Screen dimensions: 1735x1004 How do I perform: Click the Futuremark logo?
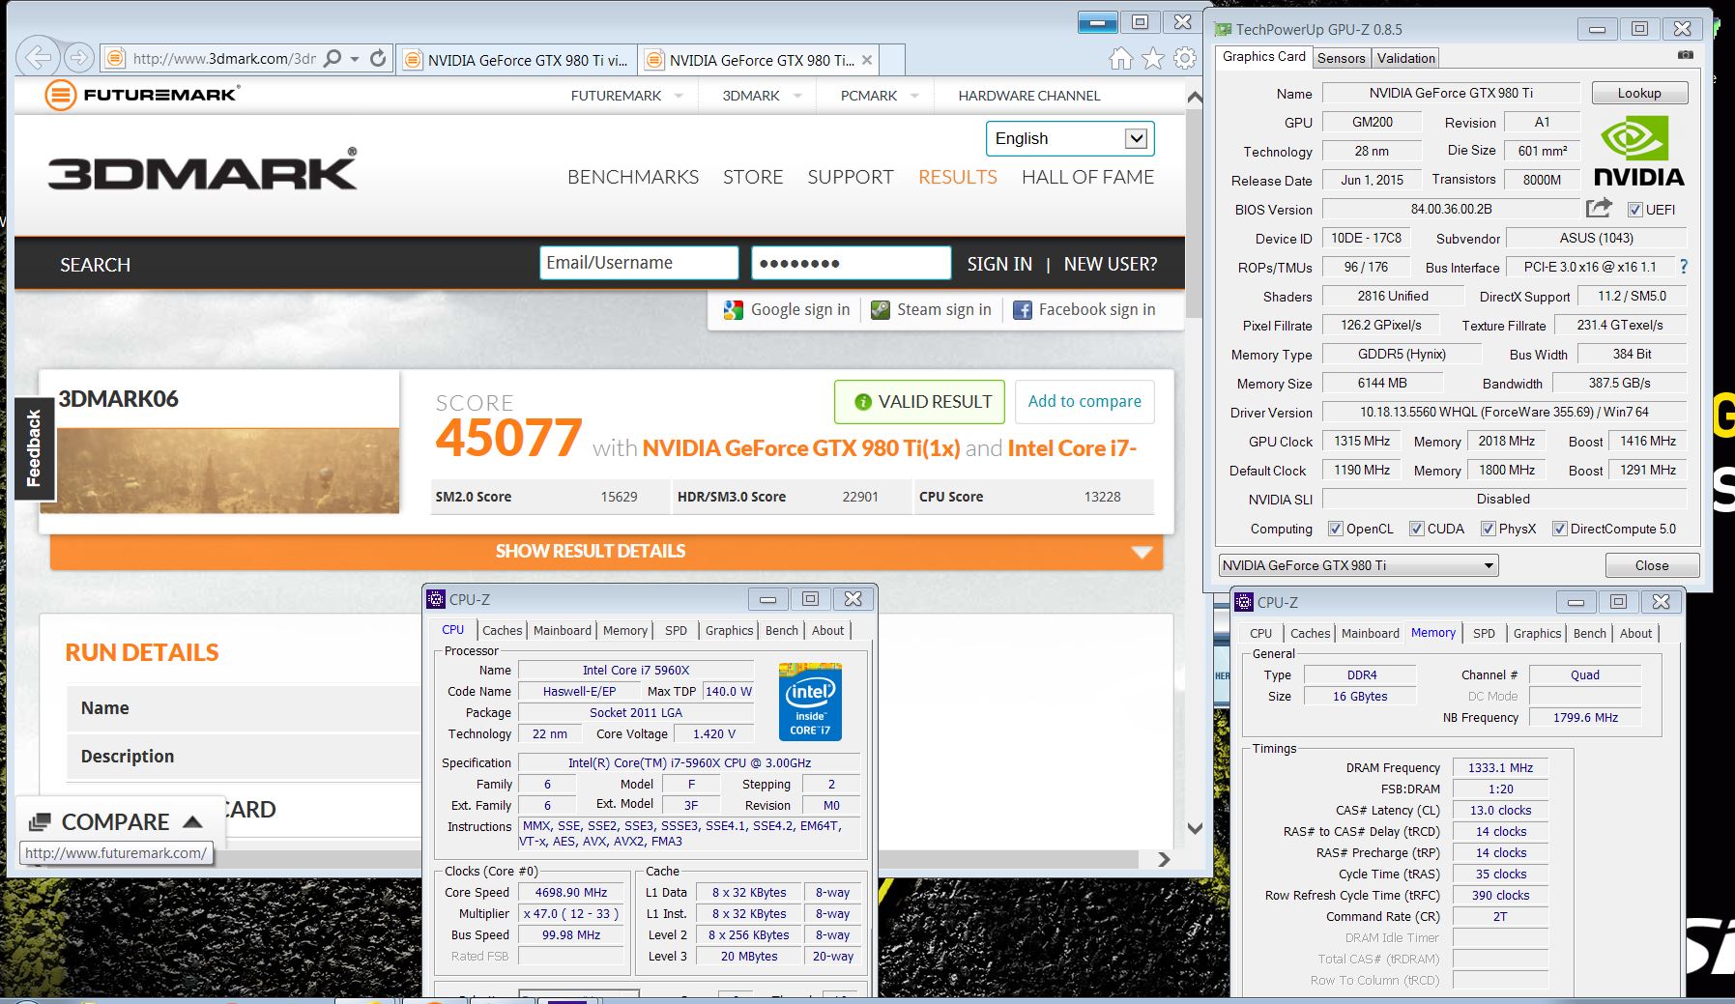142,95
